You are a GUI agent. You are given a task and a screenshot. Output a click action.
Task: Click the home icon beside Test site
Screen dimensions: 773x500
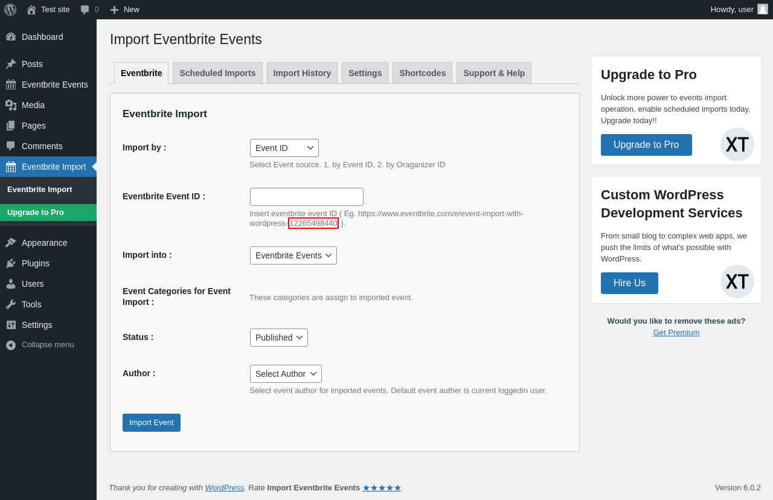(x=31, y=10)
